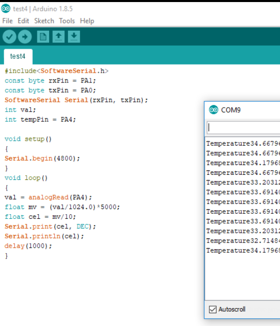
Task: Click the 'int tempPin = PA4;' line
Action: point(40,119)
